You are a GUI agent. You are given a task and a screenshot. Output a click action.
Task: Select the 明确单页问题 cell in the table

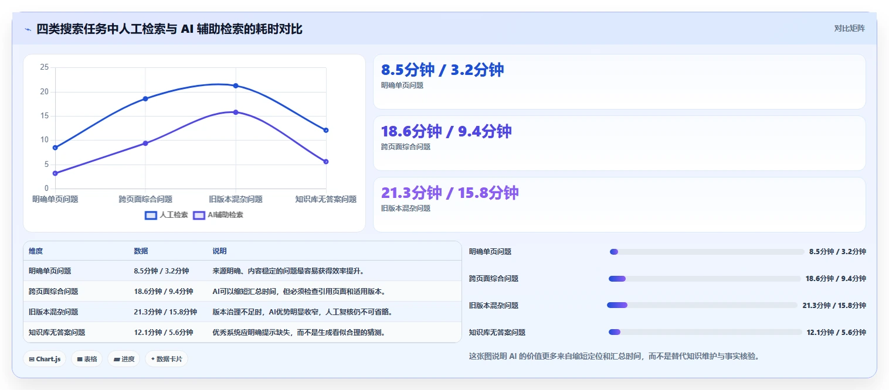pyautogui.click(x=50, y=271)
